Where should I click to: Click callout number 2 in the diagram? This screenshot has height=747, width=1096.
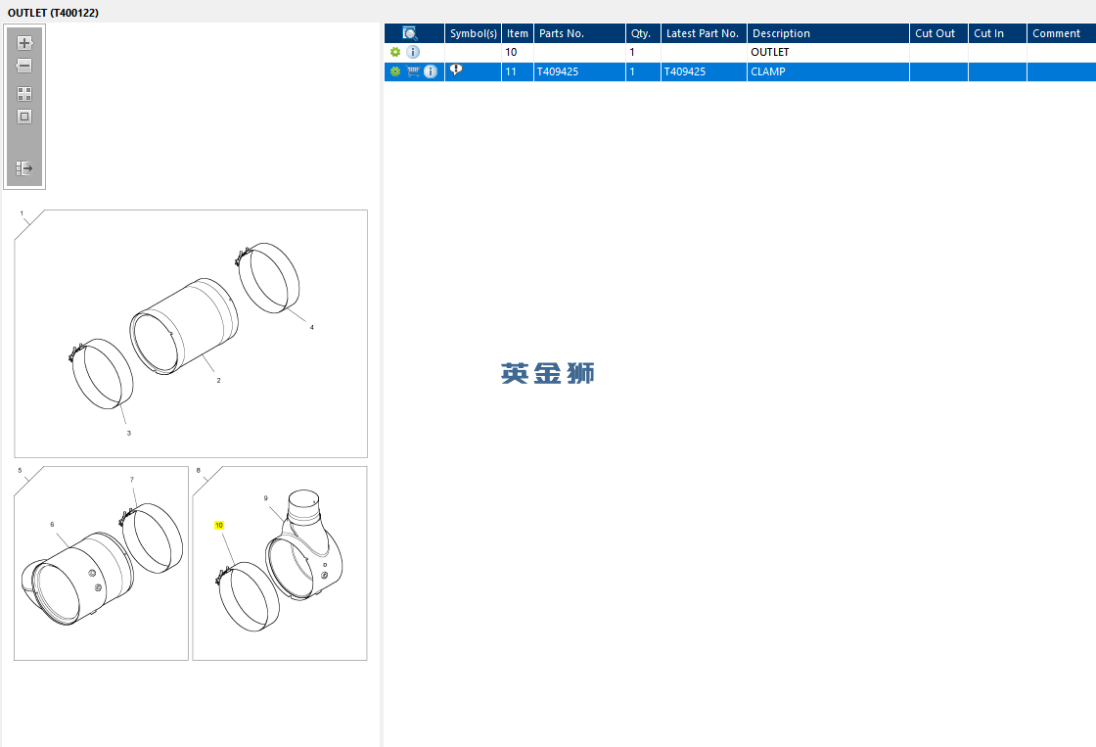click(219, 381)
